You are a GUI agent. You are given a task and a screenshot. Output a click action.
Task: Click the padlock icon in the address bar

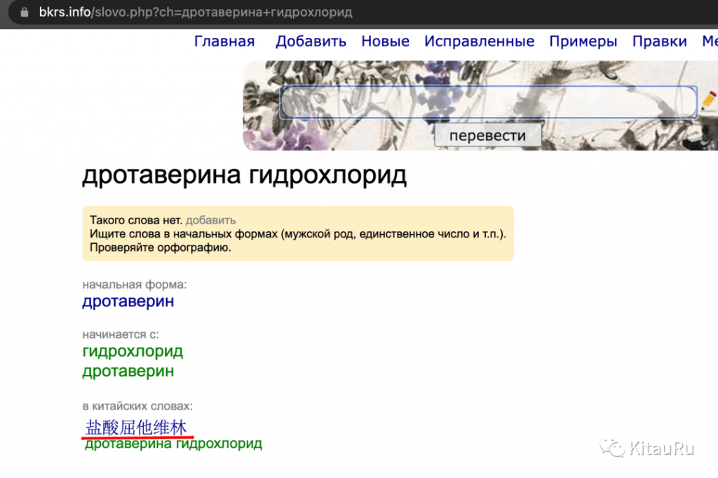(x=24, y=11)
